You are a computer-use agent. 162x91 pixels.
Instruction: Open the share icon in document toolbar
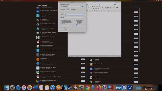tap(91, 5)
